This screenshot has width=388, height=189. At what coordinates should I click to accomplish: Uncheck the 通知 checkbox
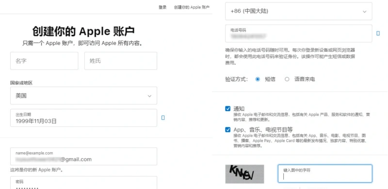coord(227,109)
